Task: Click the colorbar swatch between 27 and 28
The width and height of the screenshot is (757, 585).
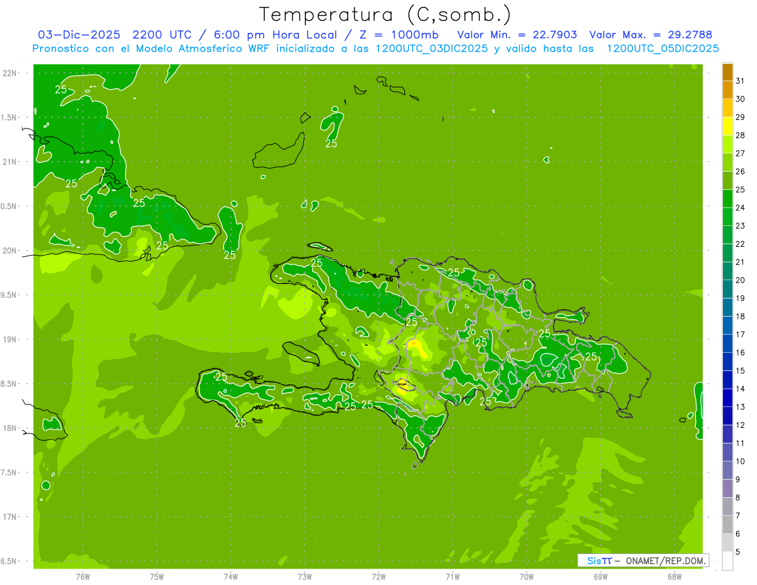Action: tap(727, 144)
